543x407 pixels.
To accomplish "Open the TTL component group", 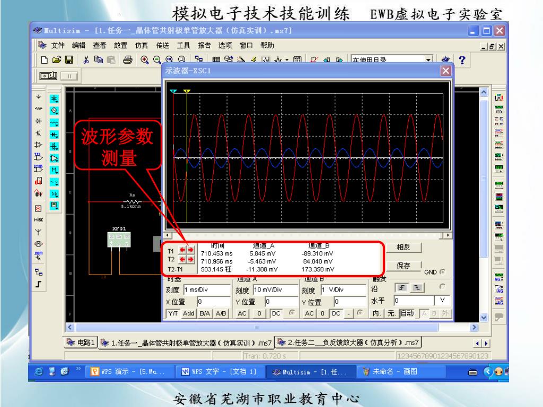I will (x=38, y=156).
